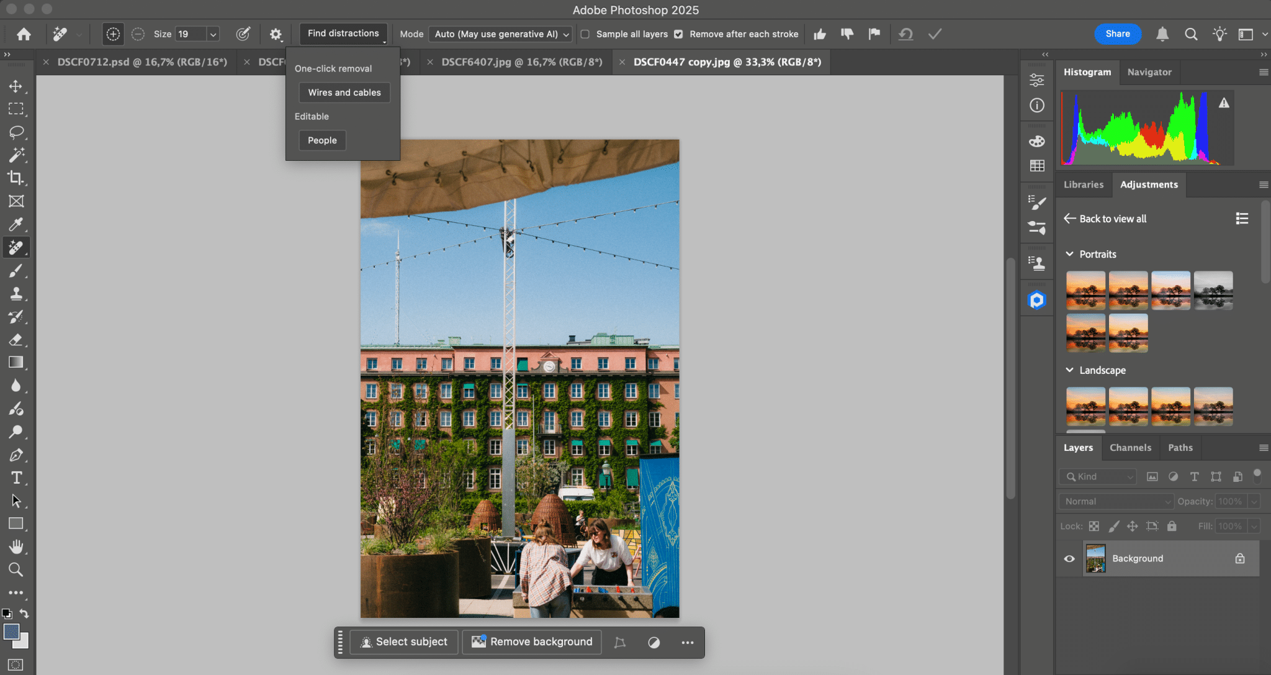Select the Clone Stamp tool
Image resolution: width=1271 pixels, height=675 pixels.
tap(17, 294)
